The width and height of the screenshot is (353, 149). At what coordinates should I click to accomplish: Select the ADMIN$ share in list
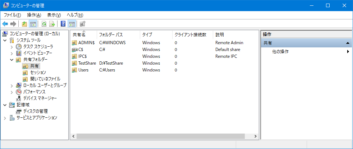click(86, 43)
